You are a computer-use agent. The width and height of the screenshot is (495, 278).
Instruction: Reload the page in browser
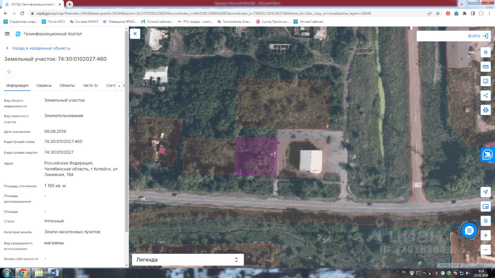[22, 14]
